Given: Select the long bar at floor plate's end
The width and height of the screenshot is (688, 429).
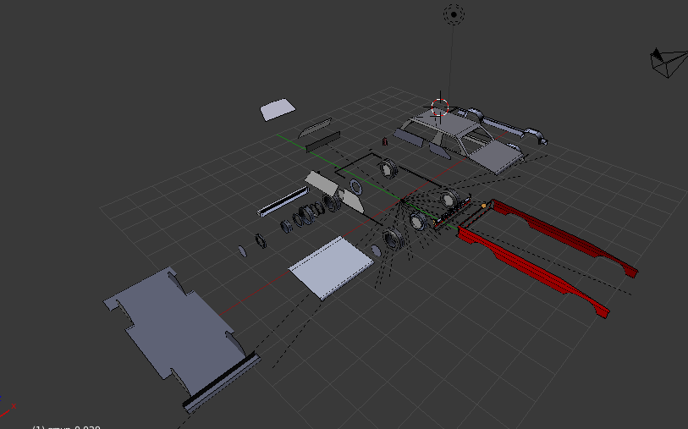Looking at the screenshot, I should click(x=221, y=382).
